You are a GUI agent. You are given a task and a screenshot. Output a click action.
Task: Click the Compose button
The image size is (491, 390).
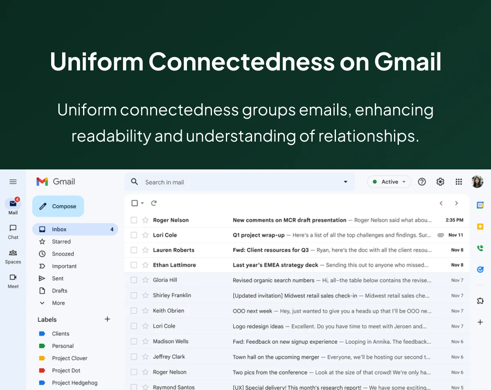coord(58,206)
